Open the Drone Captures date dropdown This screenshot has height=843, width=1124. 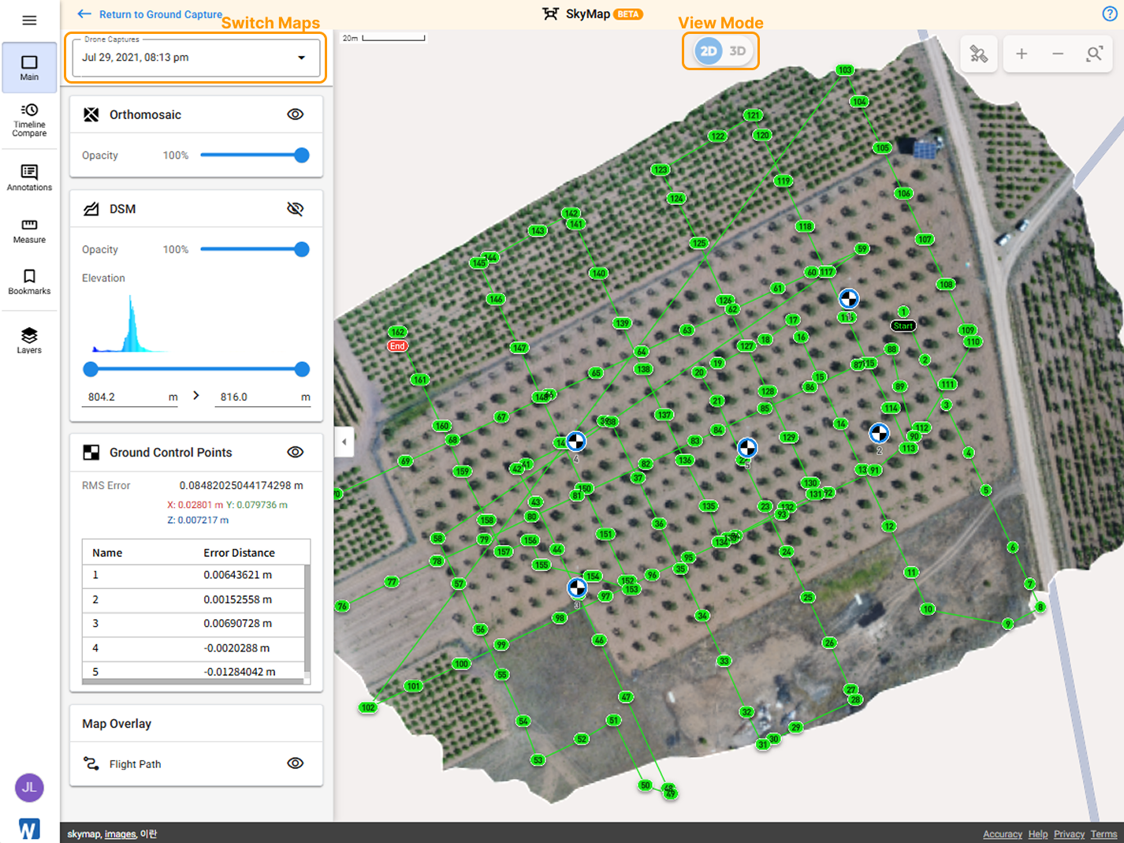tap(195, 58)
